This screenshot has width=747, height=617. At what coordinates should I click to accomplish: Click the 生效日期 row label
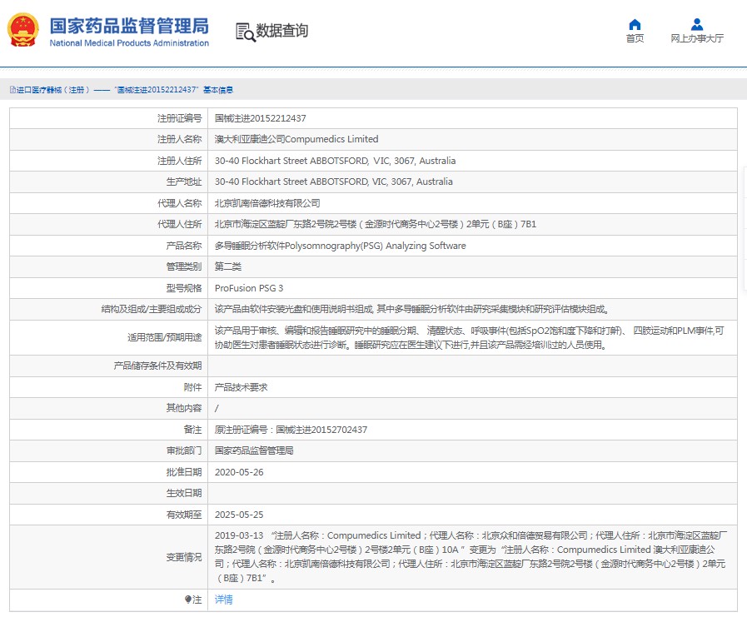pos(184,493)
